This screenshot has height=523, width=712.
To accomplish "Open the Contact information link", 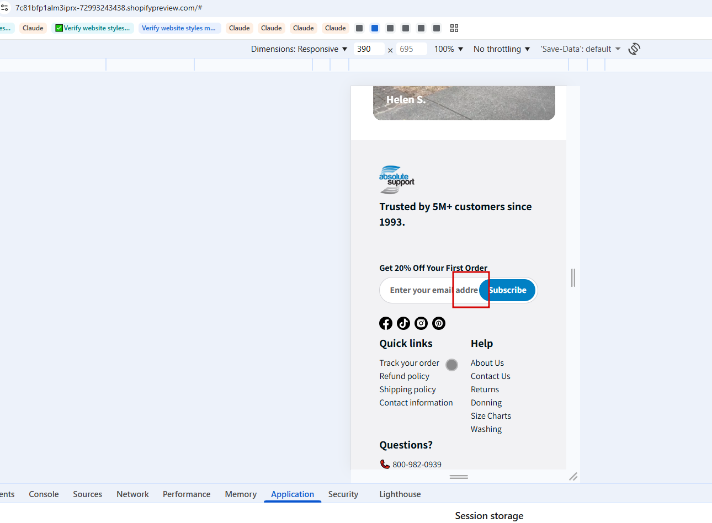I will pyautogui.click(x=416, y=403).
